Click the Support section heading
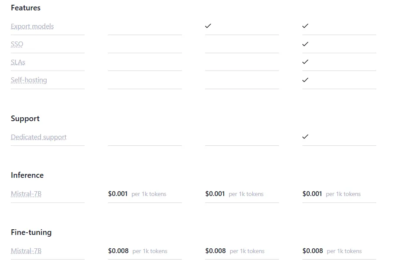The image size is (400, 260). pos(25,119)
